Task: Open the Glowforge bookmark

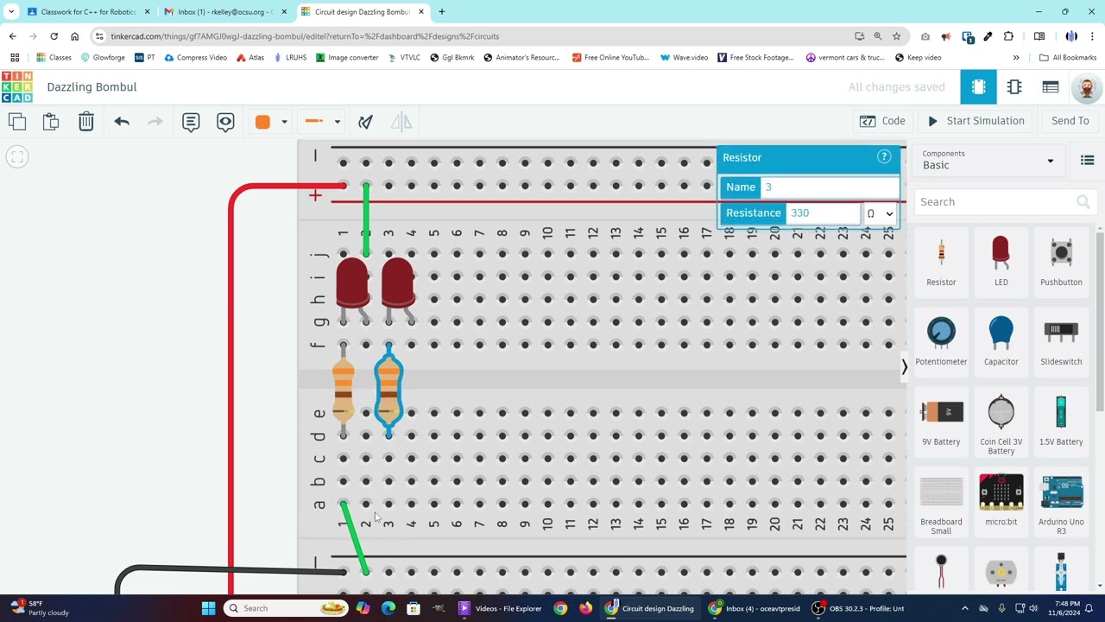Action: point(103,58)
